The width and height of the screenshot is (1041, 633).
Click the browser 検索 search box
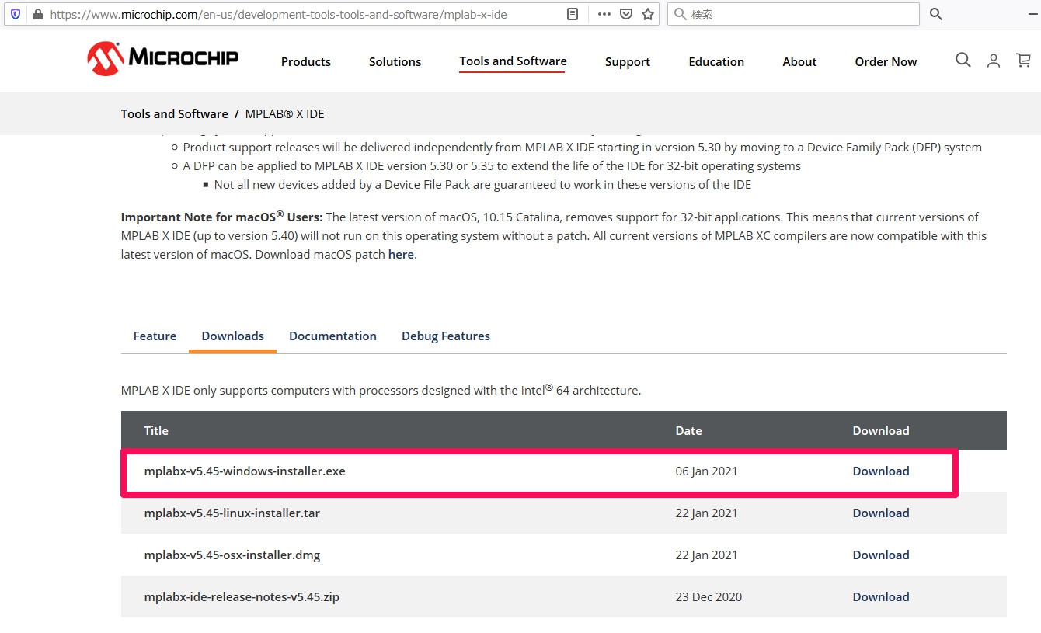point(793,14)
